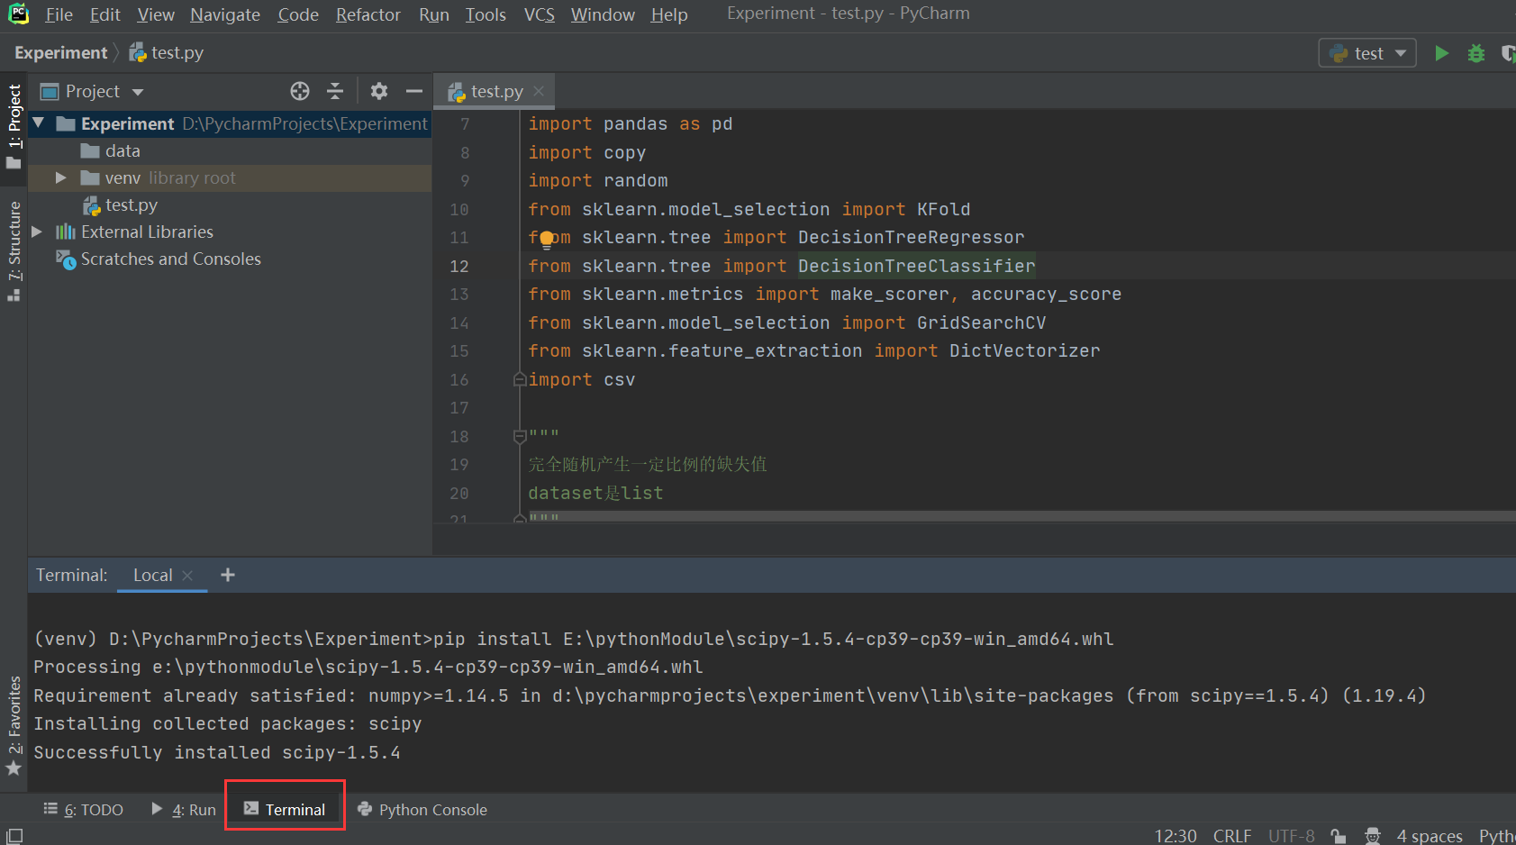1516x845 pixels.
Task: Open the Code menu
Action: [298, 14]
